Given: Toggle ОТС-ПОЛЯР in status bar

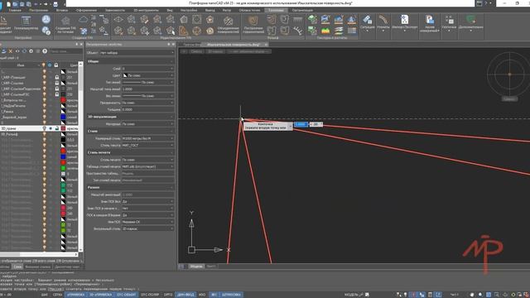Looking at the screenshot, I should pyautogui.click(x=150, y=295).
